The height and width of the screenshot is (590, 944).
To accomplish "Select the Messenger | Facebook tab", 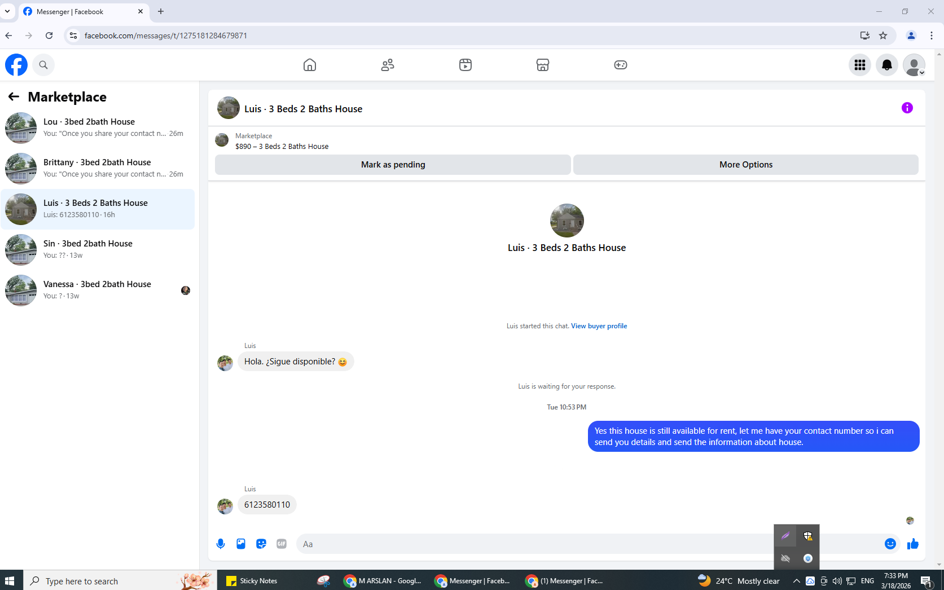I will [x=84, y=11].
